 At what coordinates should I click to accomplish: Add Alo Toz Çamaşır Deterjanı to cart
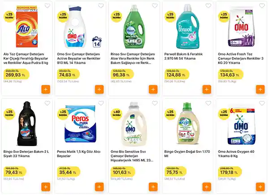coord(46,89)
